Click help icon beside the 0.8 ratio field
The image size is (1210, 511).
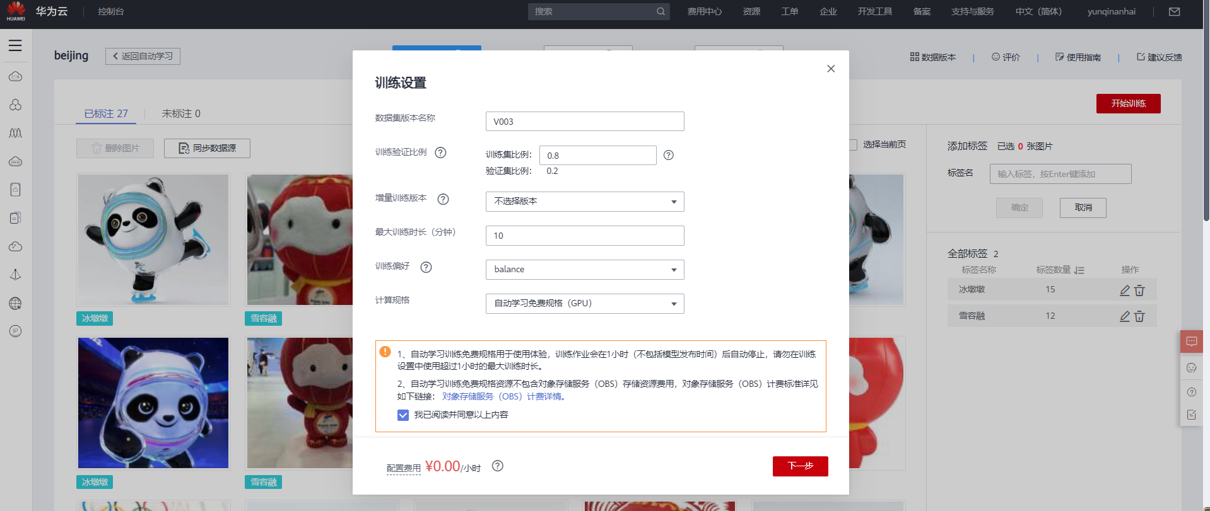tap(669, 155)
